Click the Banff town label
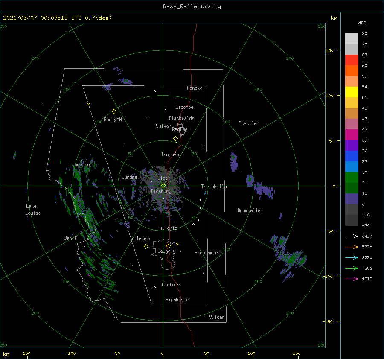 coord(70,238)
